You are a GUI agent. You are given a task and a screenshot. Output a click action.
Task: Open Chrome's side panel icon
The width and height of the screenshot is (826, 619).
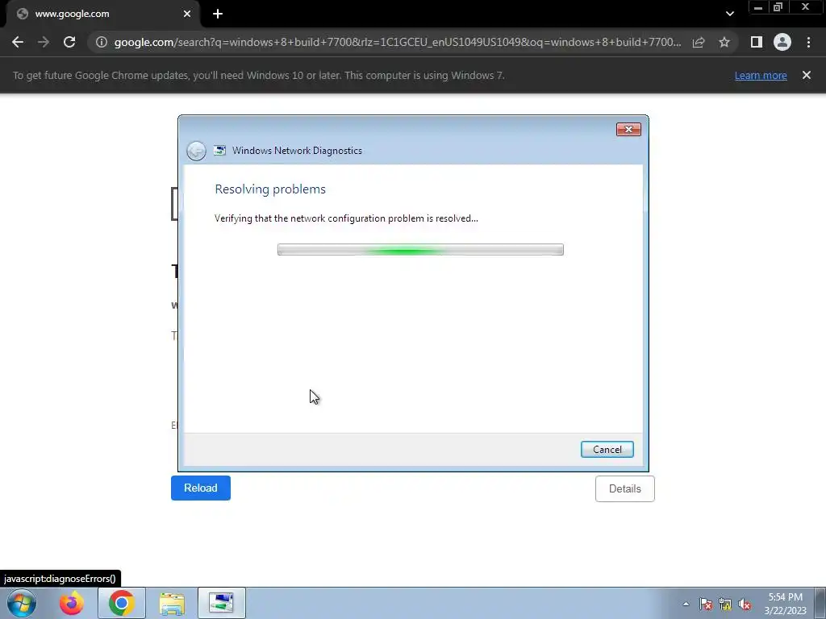pyautogui.click(x=757, y=42)
